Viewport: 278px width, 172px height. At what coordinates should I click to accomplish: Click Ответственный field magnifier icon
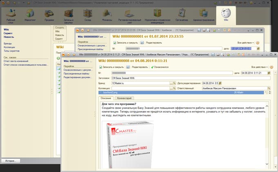click(x=269, y=88)
